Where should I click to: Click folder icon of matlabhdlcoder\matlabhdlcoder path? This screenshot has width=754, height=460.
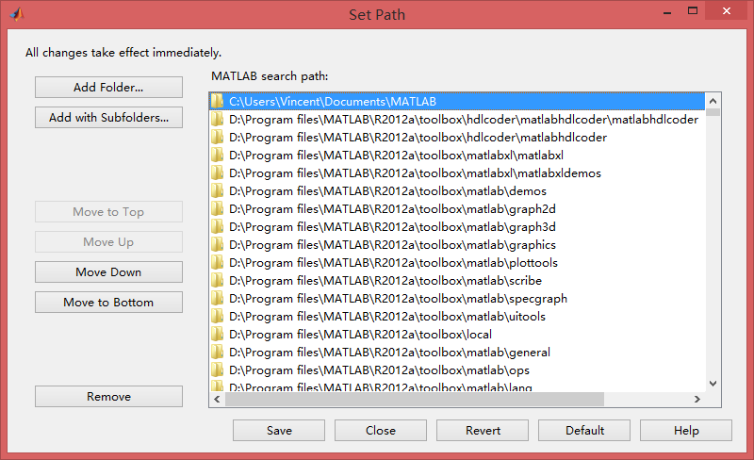[x=218, y=120]
